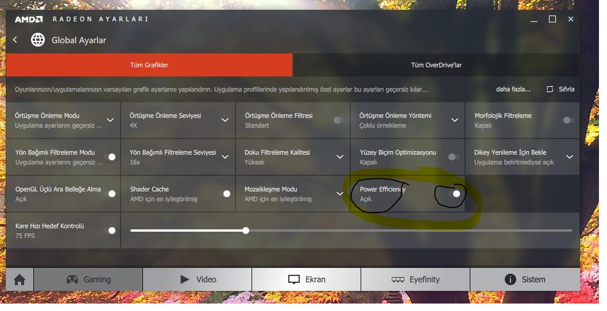
Task: Expand Örtüşme Önleme Modu dropdown
Action: pos(110,120)
